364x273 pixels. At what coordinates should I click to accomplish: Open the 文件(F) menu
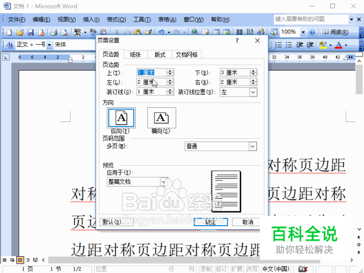point(16,19)
